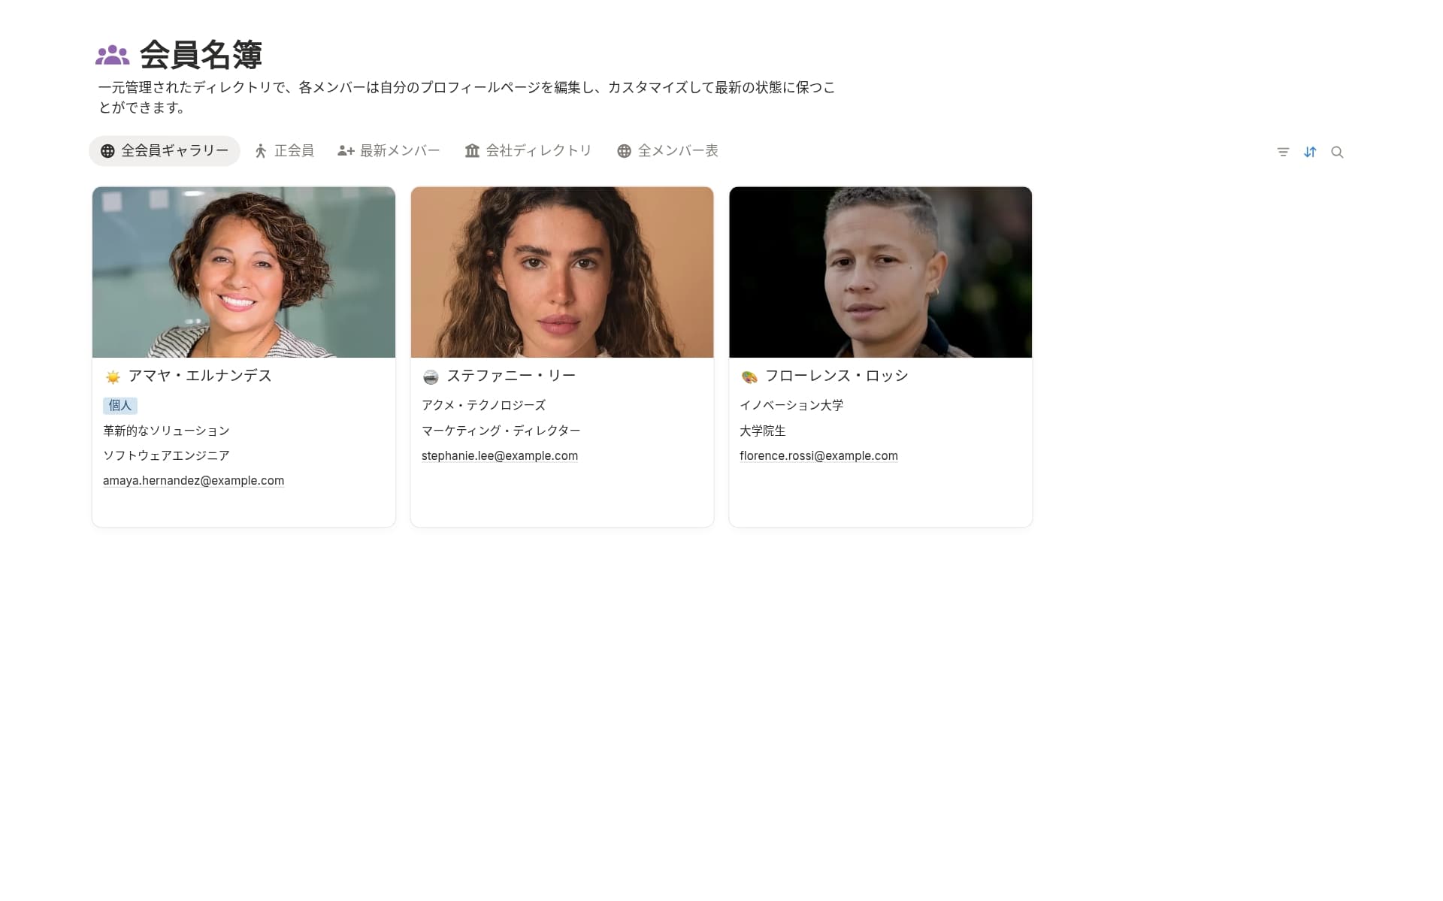
Task: Click the round icon beside ステファニー・リー
Action: (431, 376)
